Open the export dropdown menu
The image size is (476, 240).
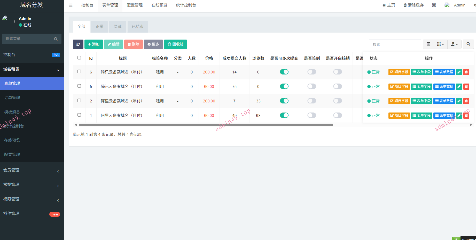454,44
